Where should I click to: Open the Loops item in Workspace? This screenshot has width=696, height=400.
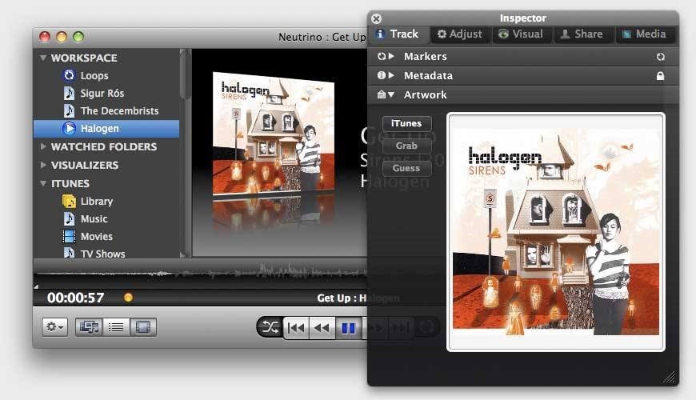(94, 75)
